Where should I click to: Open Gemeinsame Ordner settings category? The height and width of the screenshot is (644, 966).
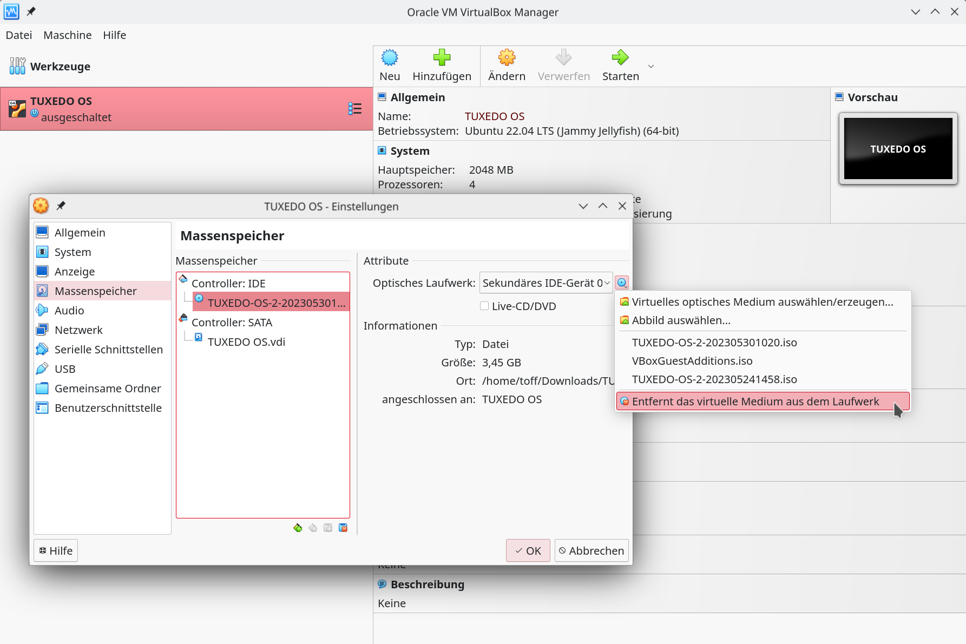tap(102, 389)
